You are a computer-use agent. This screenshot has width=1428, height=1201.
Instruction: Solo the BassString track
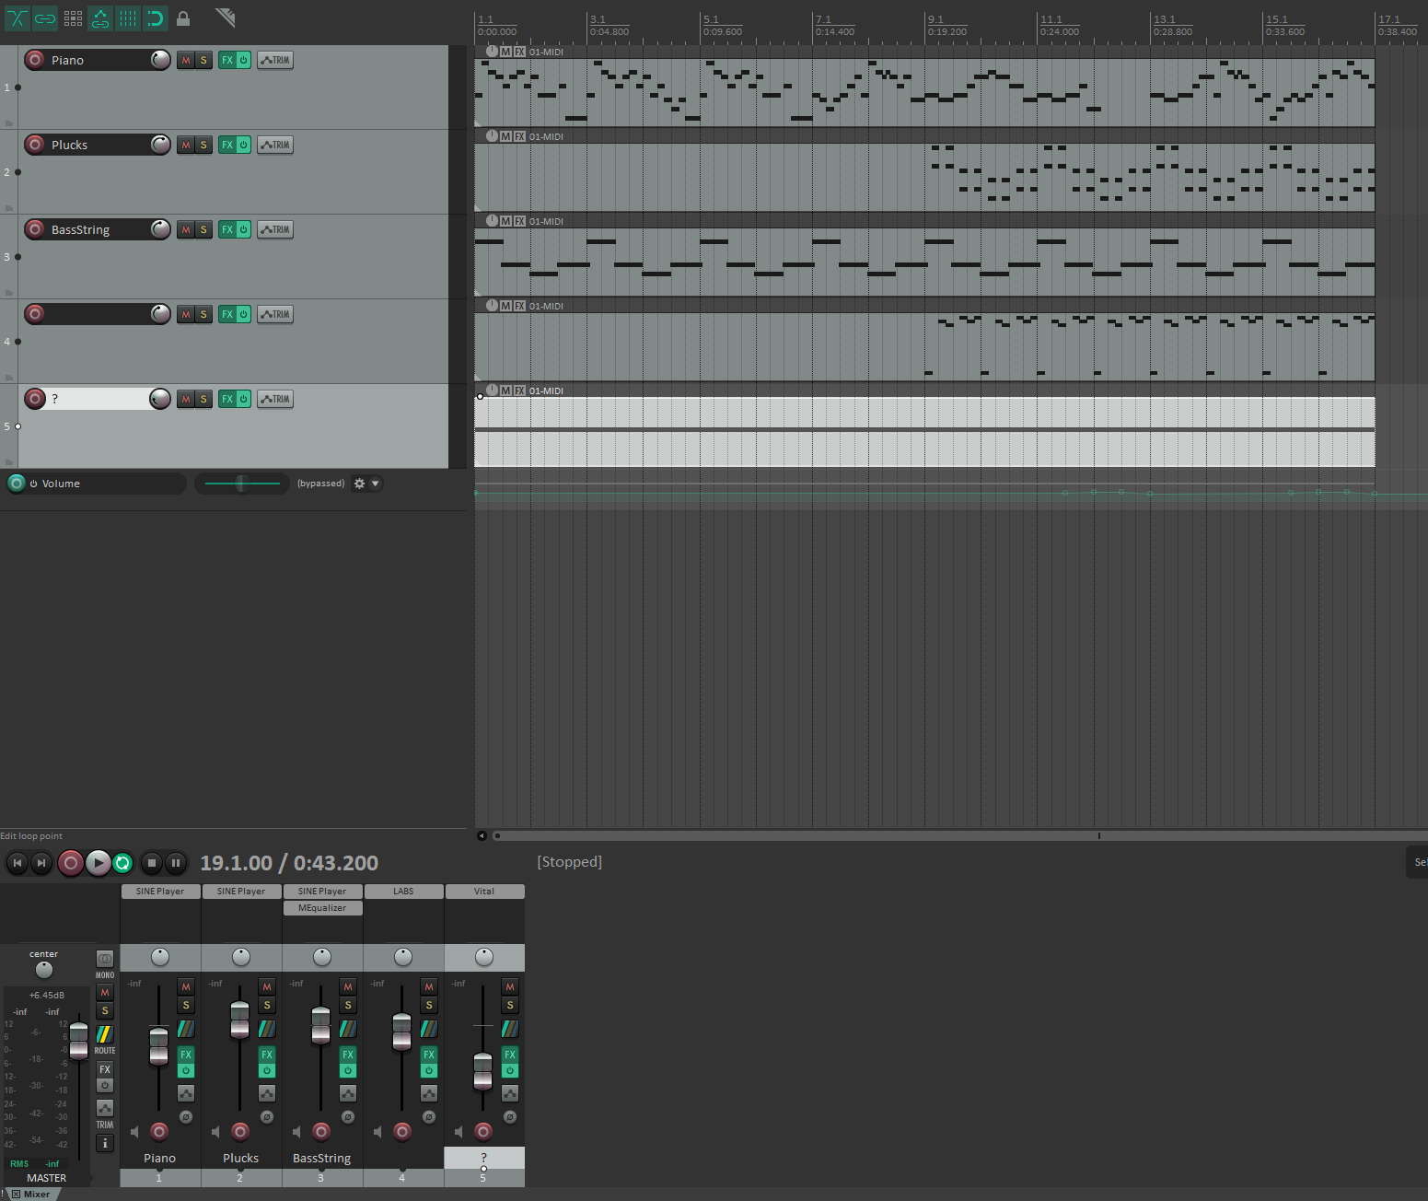203,229
